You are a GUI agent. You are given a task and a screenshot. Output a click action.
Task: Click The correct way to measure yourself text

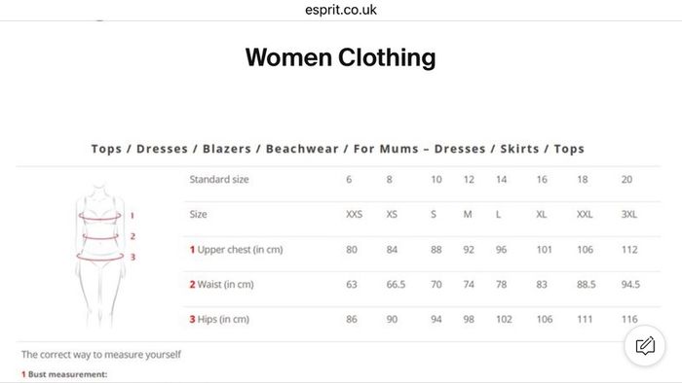pyautogui.click(x=101, y=355)
